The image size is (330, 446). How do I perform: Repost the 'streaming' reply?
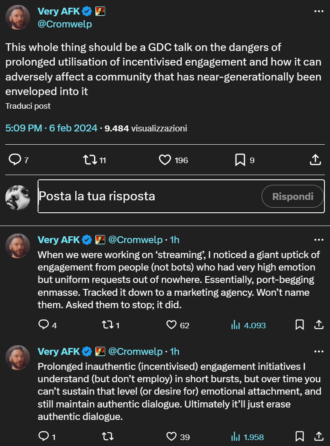[108, 325]
